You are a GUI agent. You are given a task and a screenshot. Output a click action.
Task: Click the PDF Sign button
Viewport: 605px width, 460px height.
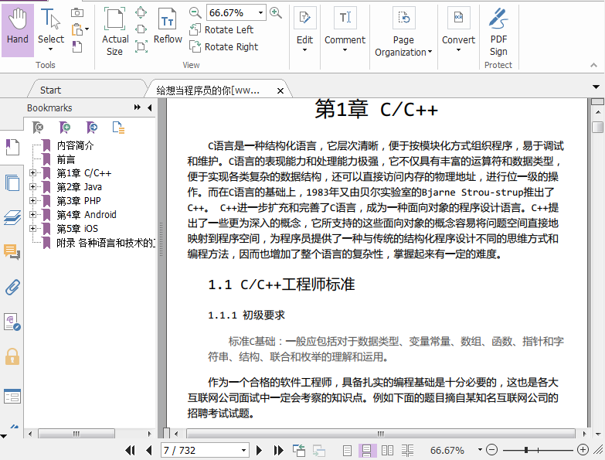498,32
